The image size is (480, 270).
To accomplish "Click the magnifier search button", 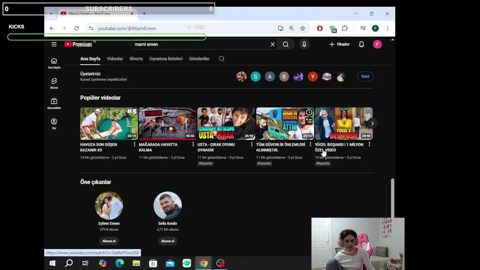I will pyautogui.click(x=286, y=44).
